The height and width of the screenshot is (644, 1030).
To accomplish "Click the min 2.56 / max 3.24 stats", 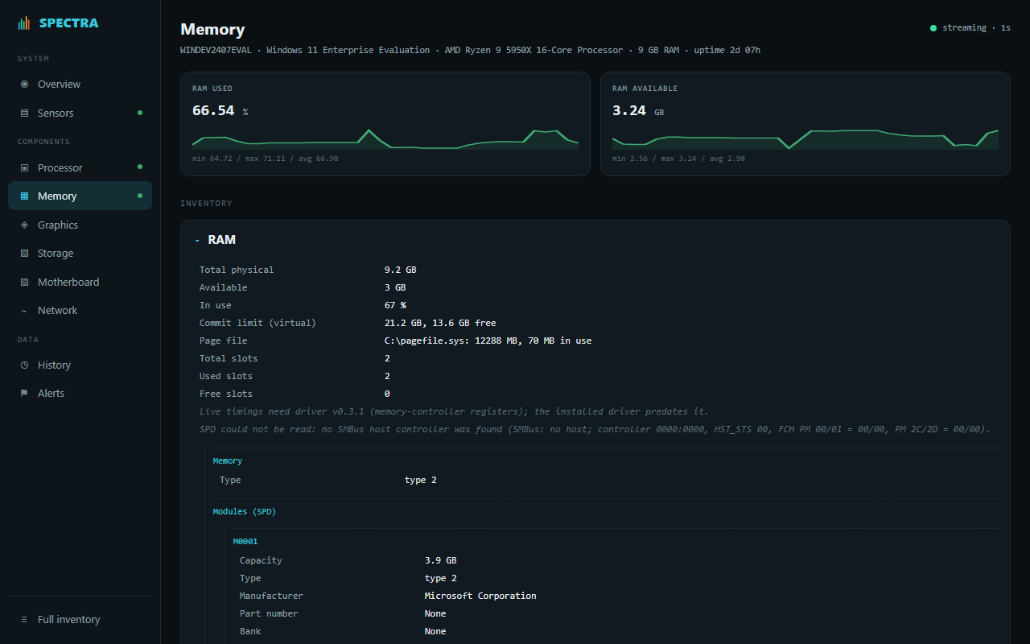I will pyautogui.click(x=678, y=159).
